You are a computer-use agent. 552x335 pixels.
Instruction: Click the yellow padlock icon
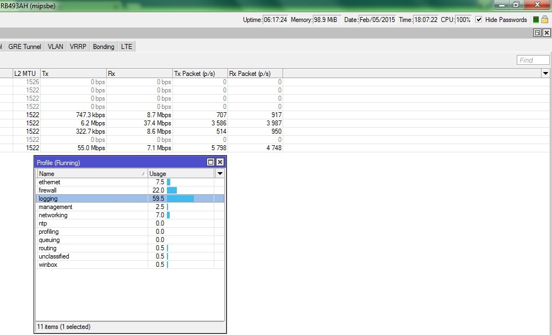545,20
